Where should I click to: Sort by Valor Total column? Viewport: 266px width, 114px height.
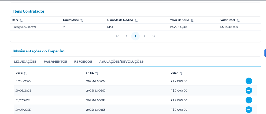238,20
